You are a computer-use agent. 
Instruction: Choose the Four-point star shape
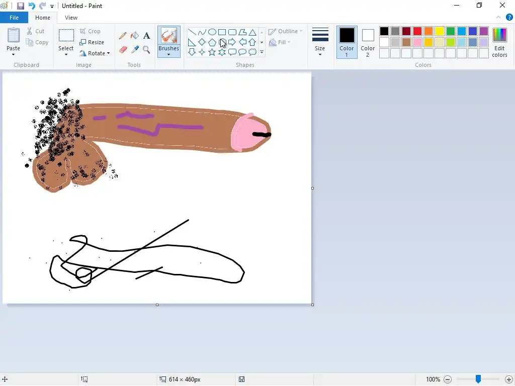pos(202,52)
